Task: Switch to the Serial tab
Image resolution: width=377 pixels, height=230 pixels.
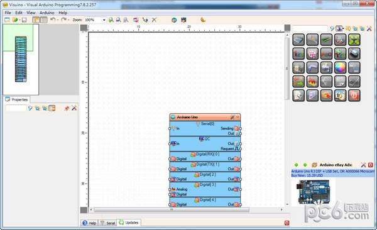Action: point(107,223)
